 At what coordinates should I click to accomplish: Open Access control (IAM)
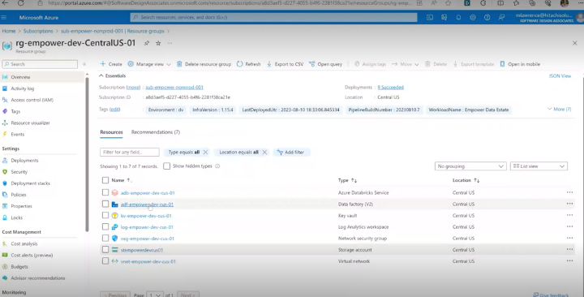tap(32, 100)
